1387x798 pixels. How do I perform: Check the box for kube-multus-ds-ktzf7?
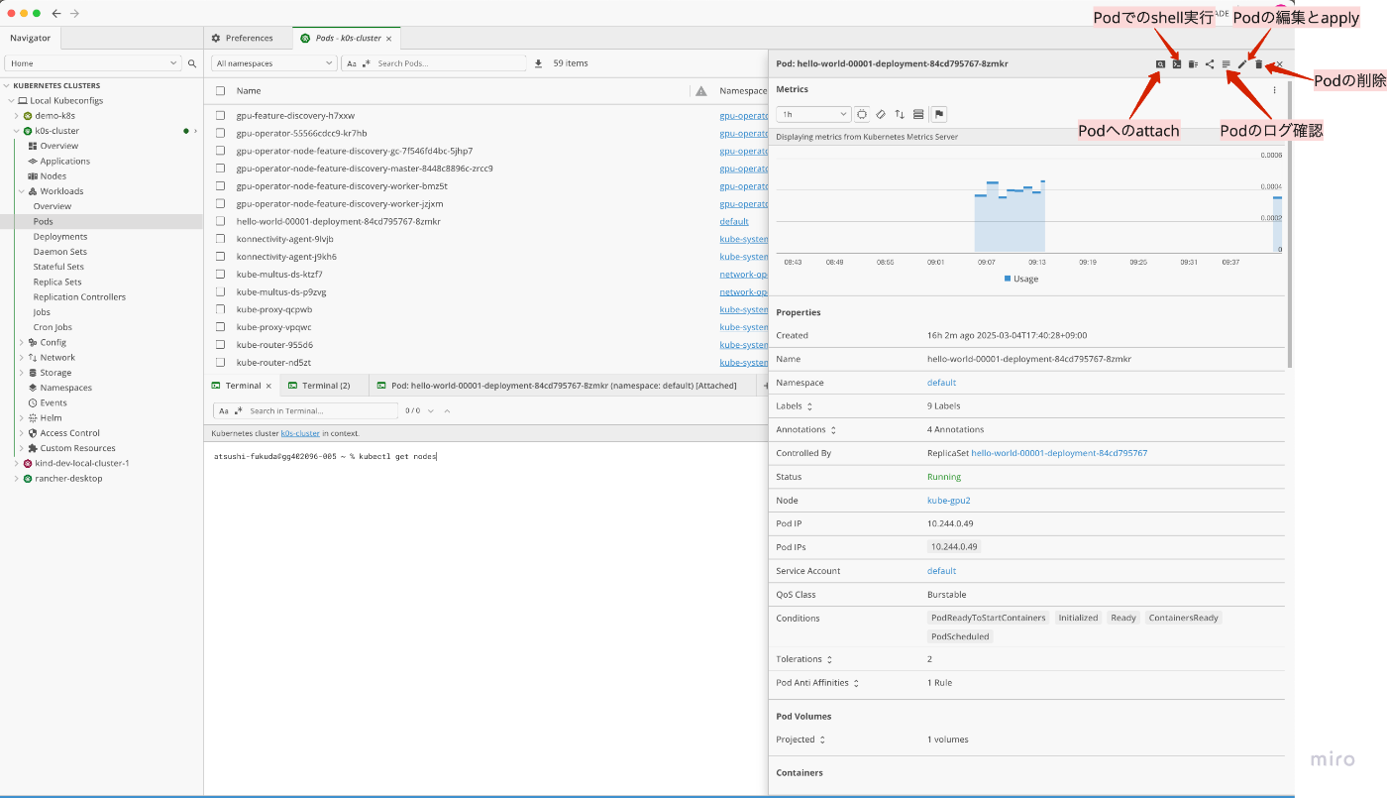point(221,274)
